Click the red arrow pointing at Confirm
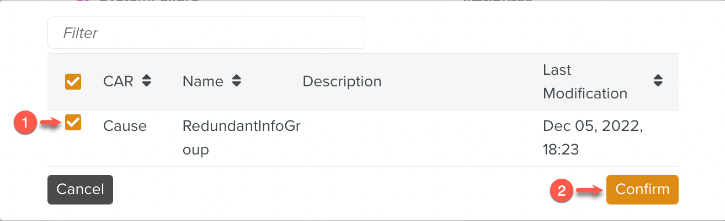This screenshot has width=725, height=221. (588, 190)
